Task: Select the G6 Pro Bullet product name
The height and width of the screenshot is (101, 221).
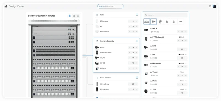Action: tap(156, 63)
